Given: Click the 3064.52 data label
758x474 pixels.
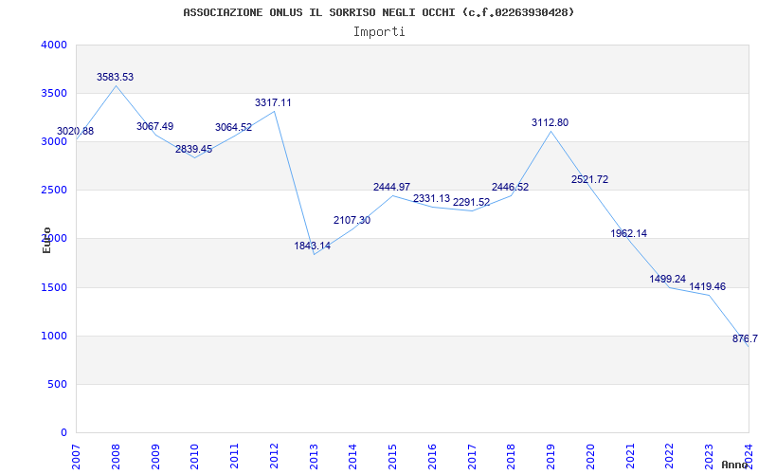Looking at the screenshot, I should point(233,127).
